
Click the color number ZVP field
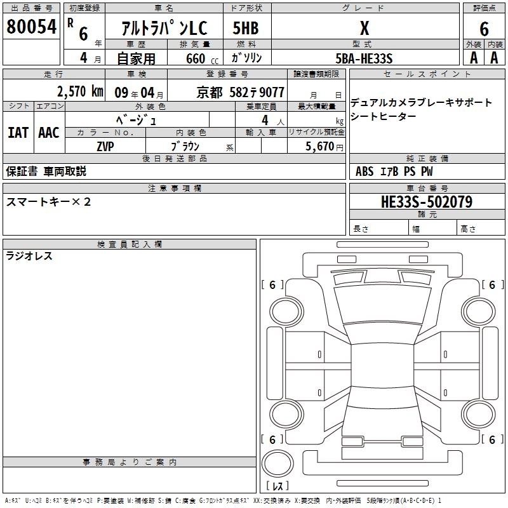pos(105,146)
